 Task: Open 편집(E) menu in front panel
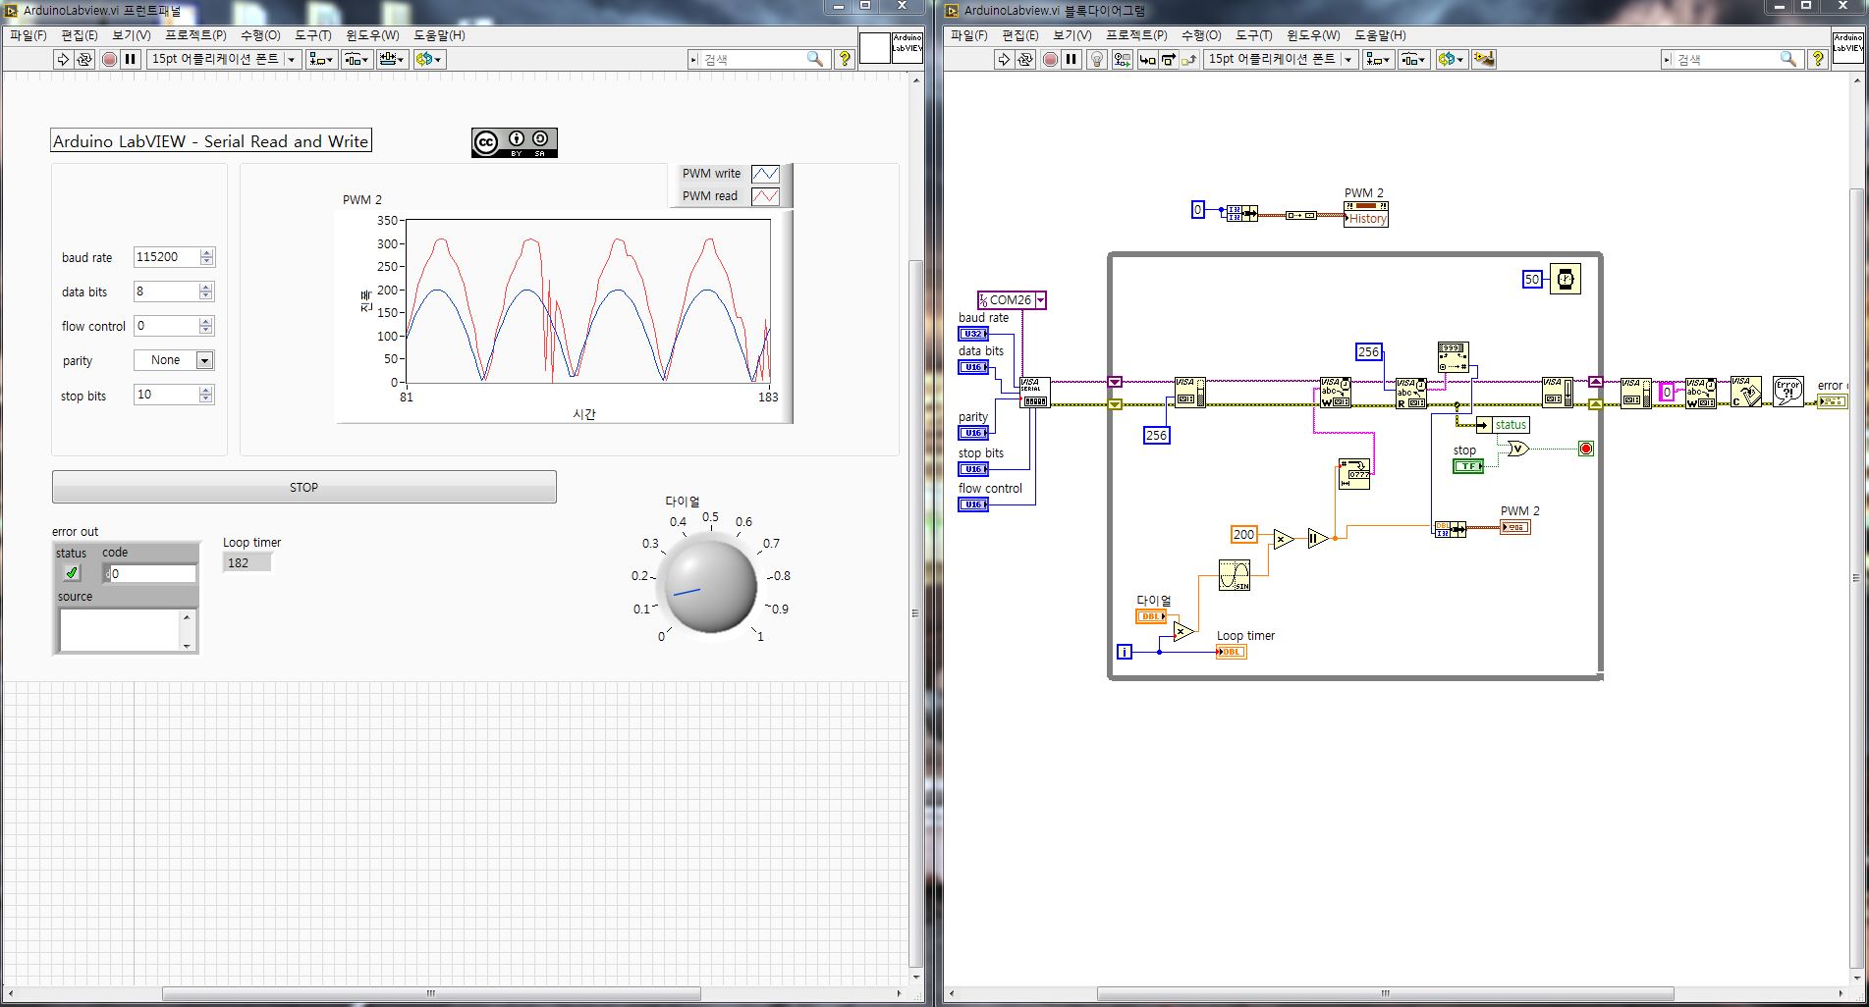(x=79, y=35)
